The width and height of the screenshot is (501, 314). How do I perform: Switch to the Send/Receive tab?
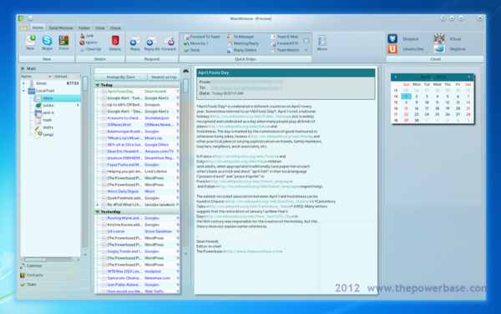tap(61, 28)
